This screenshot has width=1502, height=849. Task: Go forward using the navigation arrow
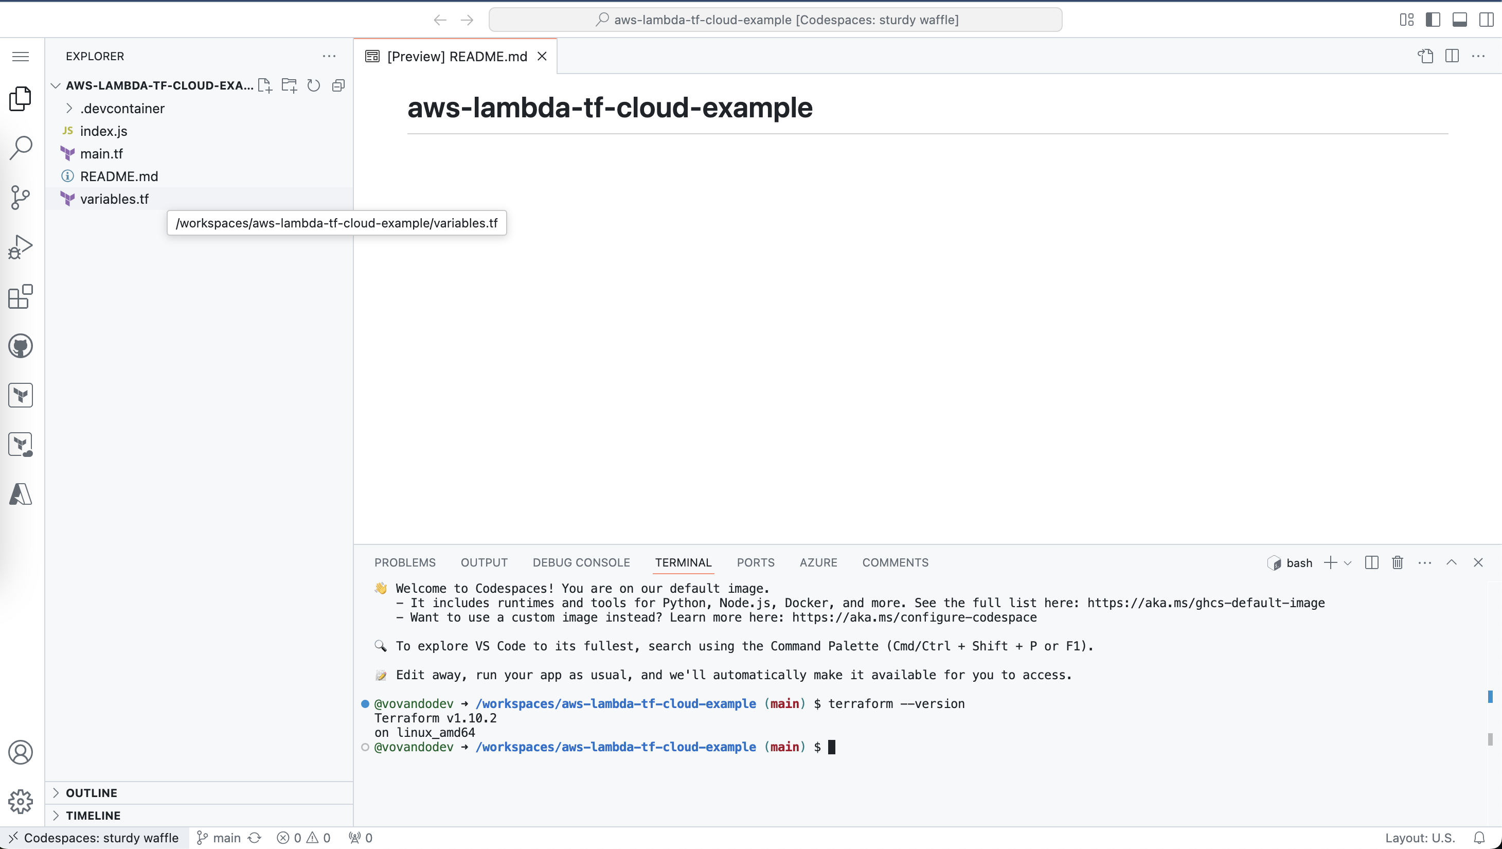tap(467, 20)
